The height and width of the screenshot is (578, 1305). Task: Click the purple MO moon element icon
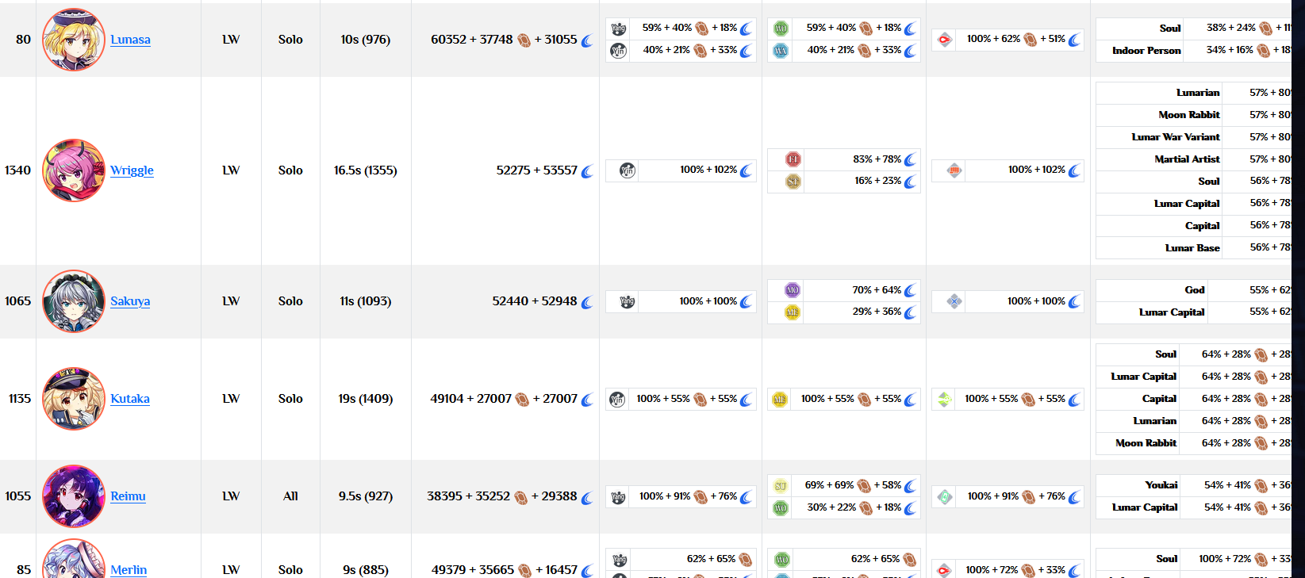[793, 290]
